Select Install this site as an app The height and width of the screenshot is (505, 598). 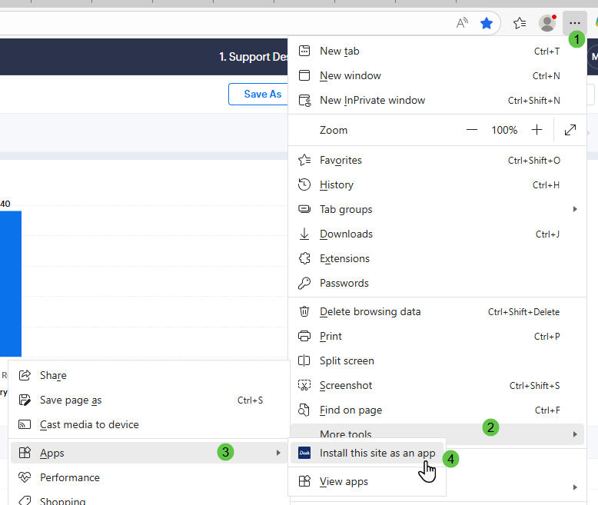click(x=377, y=454)
